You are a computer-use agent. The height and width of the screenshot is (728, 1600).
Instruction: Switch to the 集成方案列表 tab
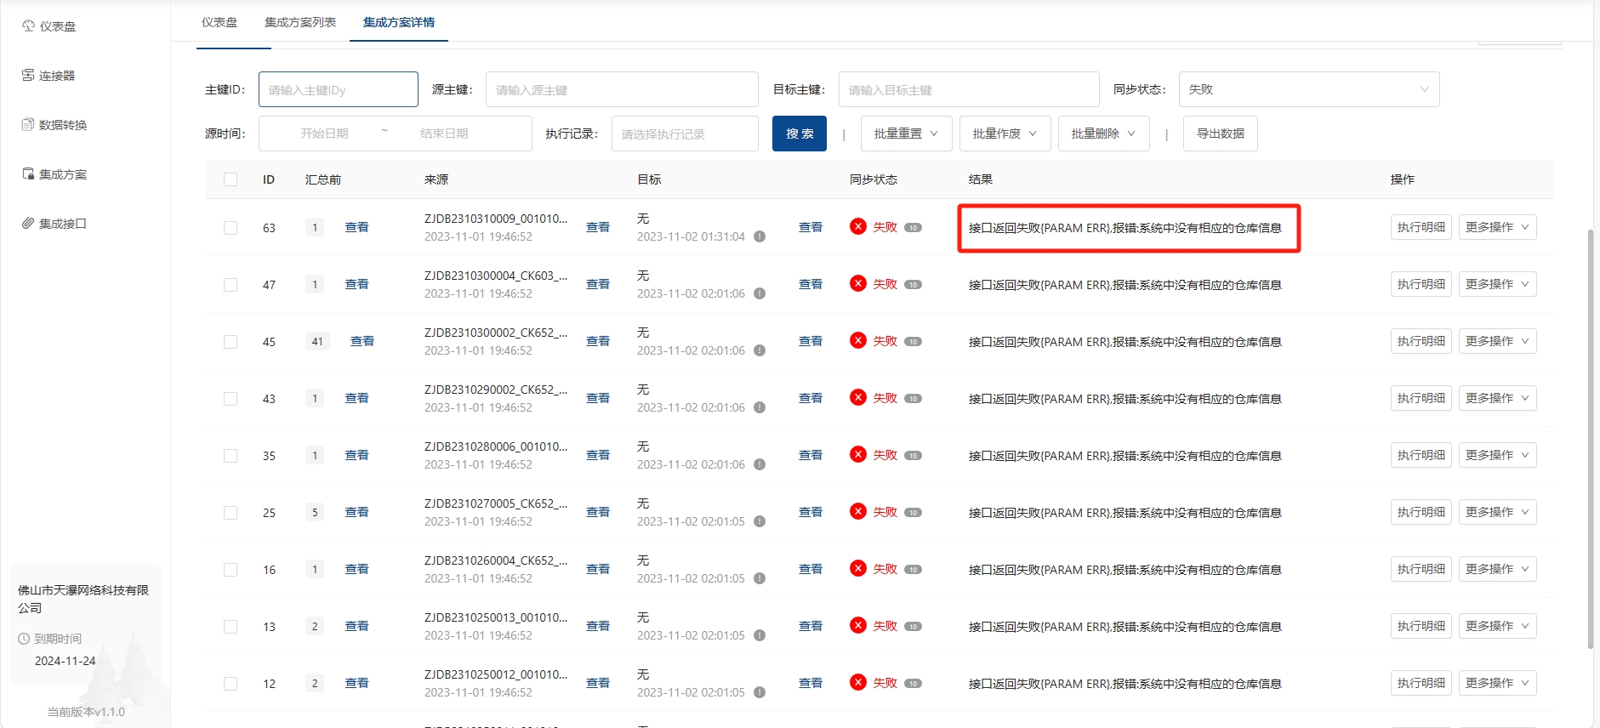(x=299, y=22)
